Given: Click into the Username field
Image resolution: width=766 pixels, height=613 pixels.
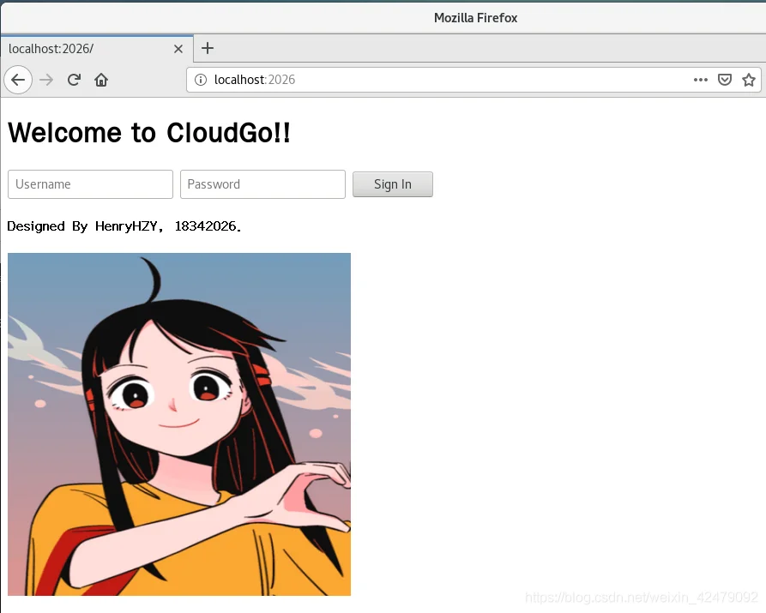Looking at the screenshot, I should [x=90, y=184].
